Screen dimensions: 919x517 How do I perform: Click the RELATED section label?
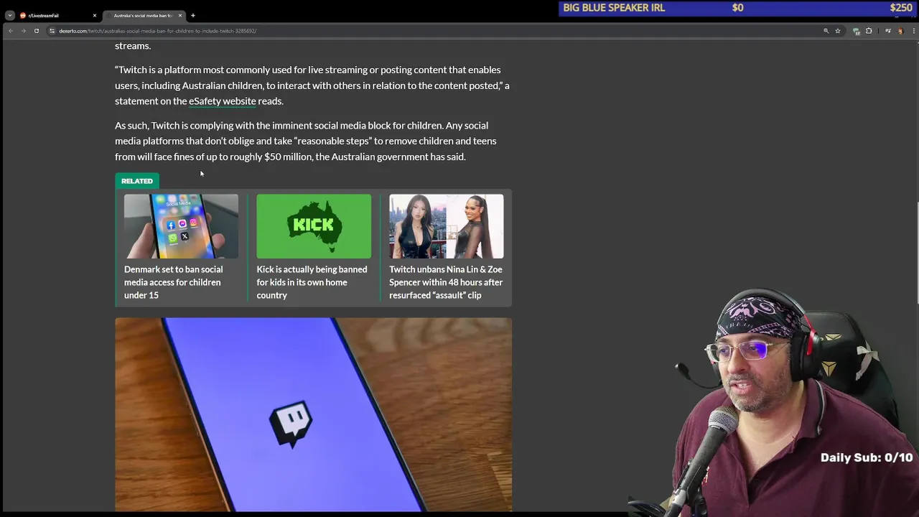(x=137, y=181)
